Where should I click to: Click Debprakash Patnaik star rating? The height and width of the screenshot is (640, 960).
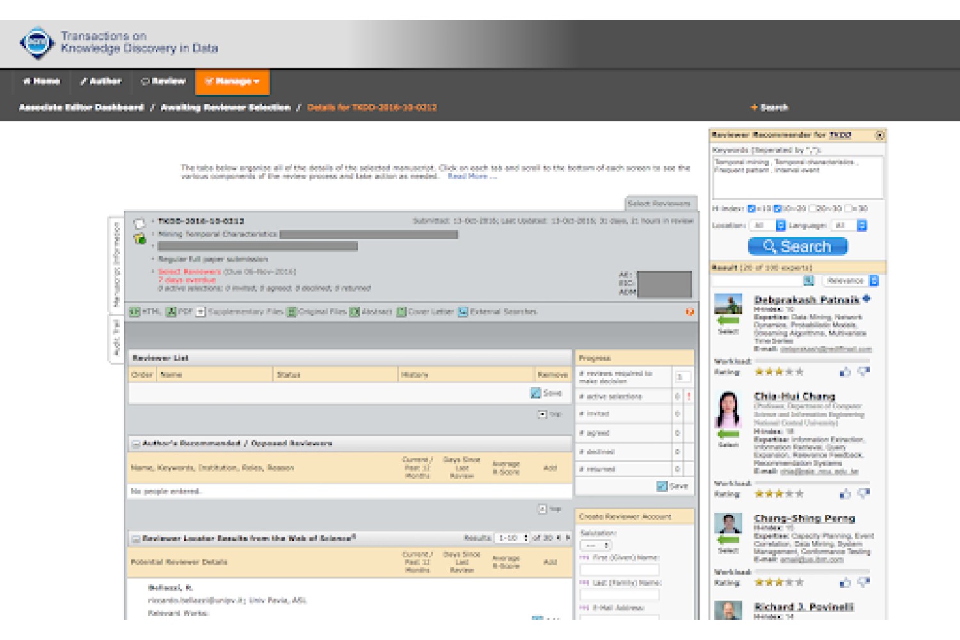coord(779,371)
